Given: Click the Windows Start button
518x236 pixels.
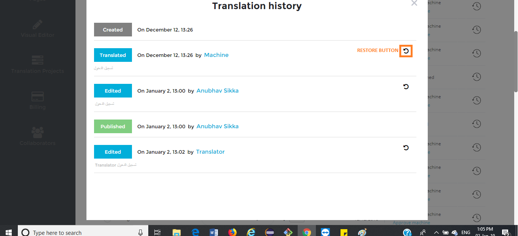Looking at the screenshot, I should click(x=9, y=232).
